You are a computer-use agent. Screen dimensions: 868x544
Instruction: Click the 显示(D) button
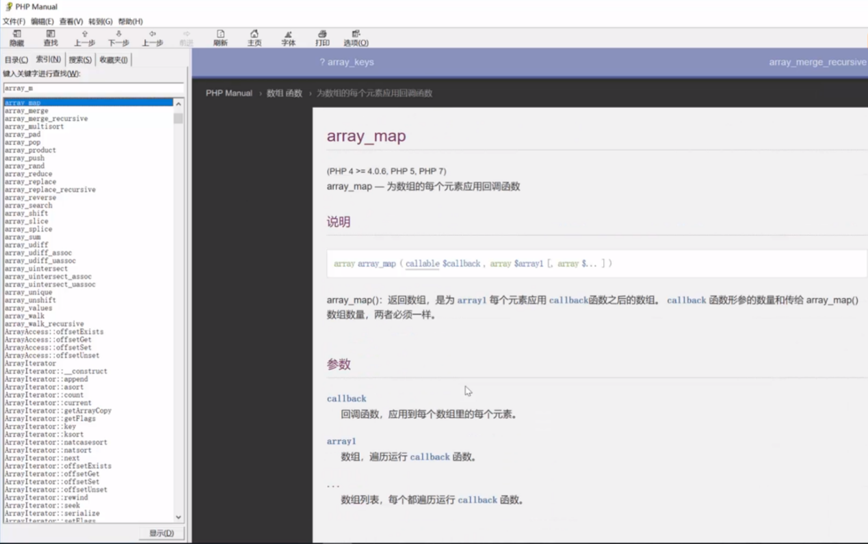[x=161, y=533]
